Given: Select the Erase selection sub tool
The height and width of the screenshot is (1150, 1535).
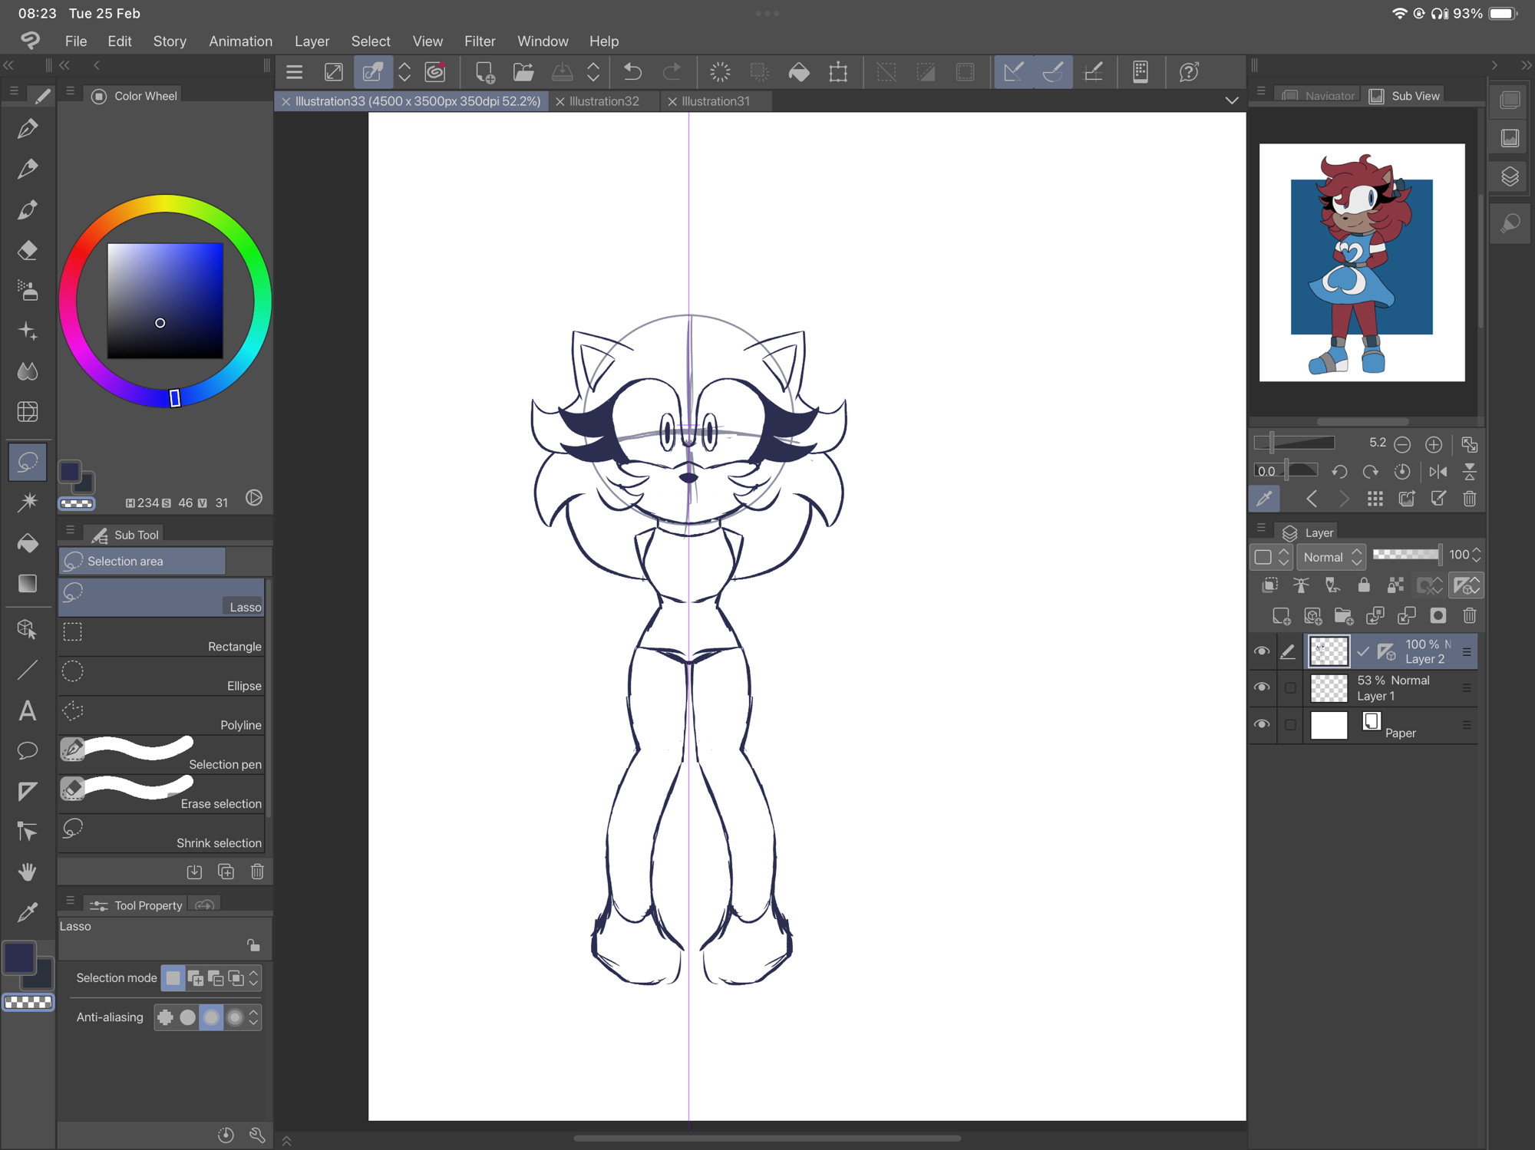Looking at the screenshot, I should pos(162,794).
